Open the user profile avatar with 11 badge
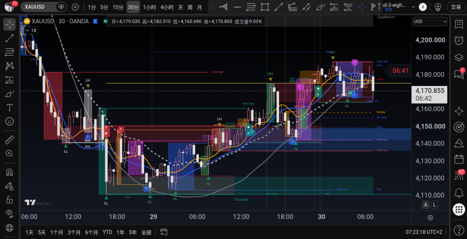 pyautogui.click(x=10, y=6)
